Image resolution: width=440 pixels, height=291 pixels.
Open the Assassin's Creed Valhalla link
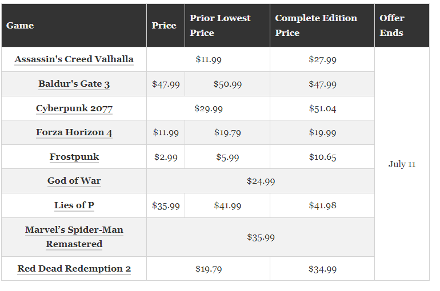(74, 59)
